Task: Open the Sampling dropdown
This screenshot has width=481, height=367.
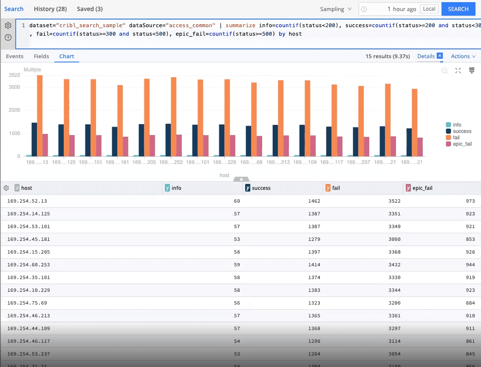Action: coord(336,9)
